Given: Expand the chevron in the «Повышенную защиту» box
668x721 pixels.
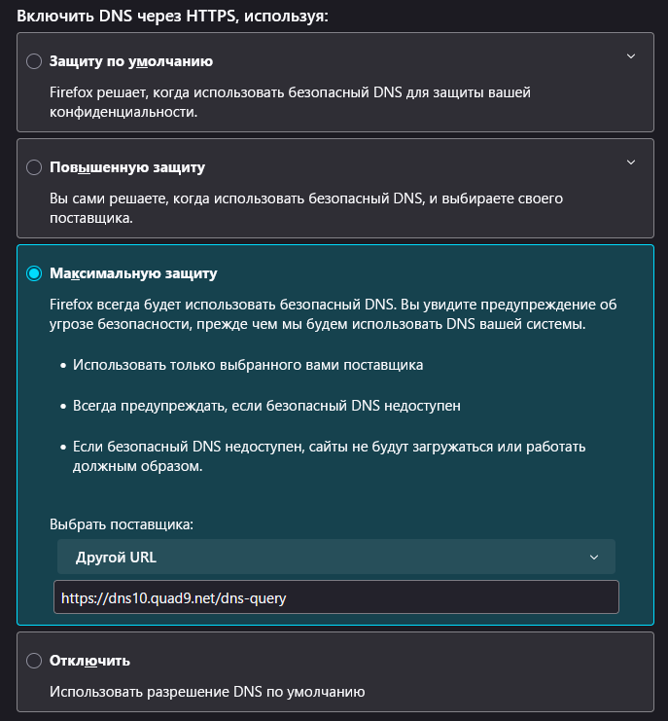Looking at the screenshot, I should click(x=631, y=162).
